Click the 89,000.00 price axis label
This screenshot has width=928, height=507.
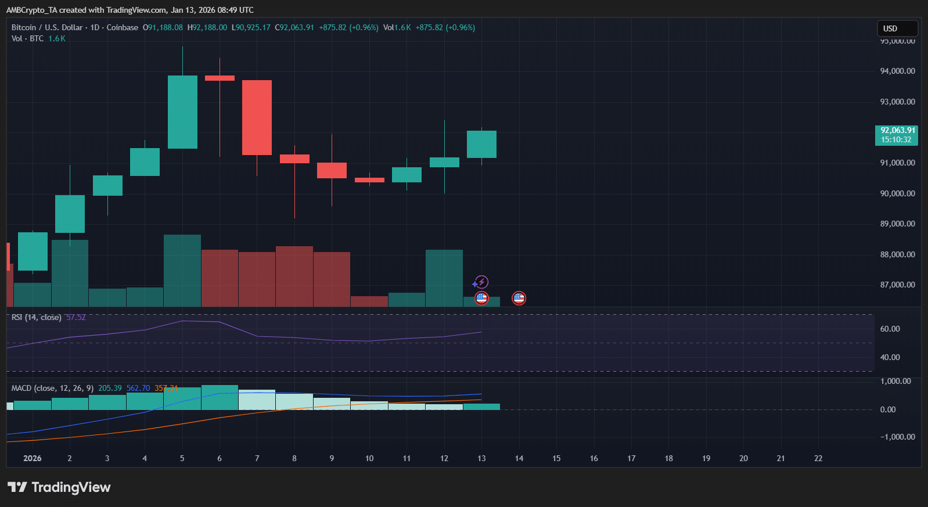pos(898,224)
